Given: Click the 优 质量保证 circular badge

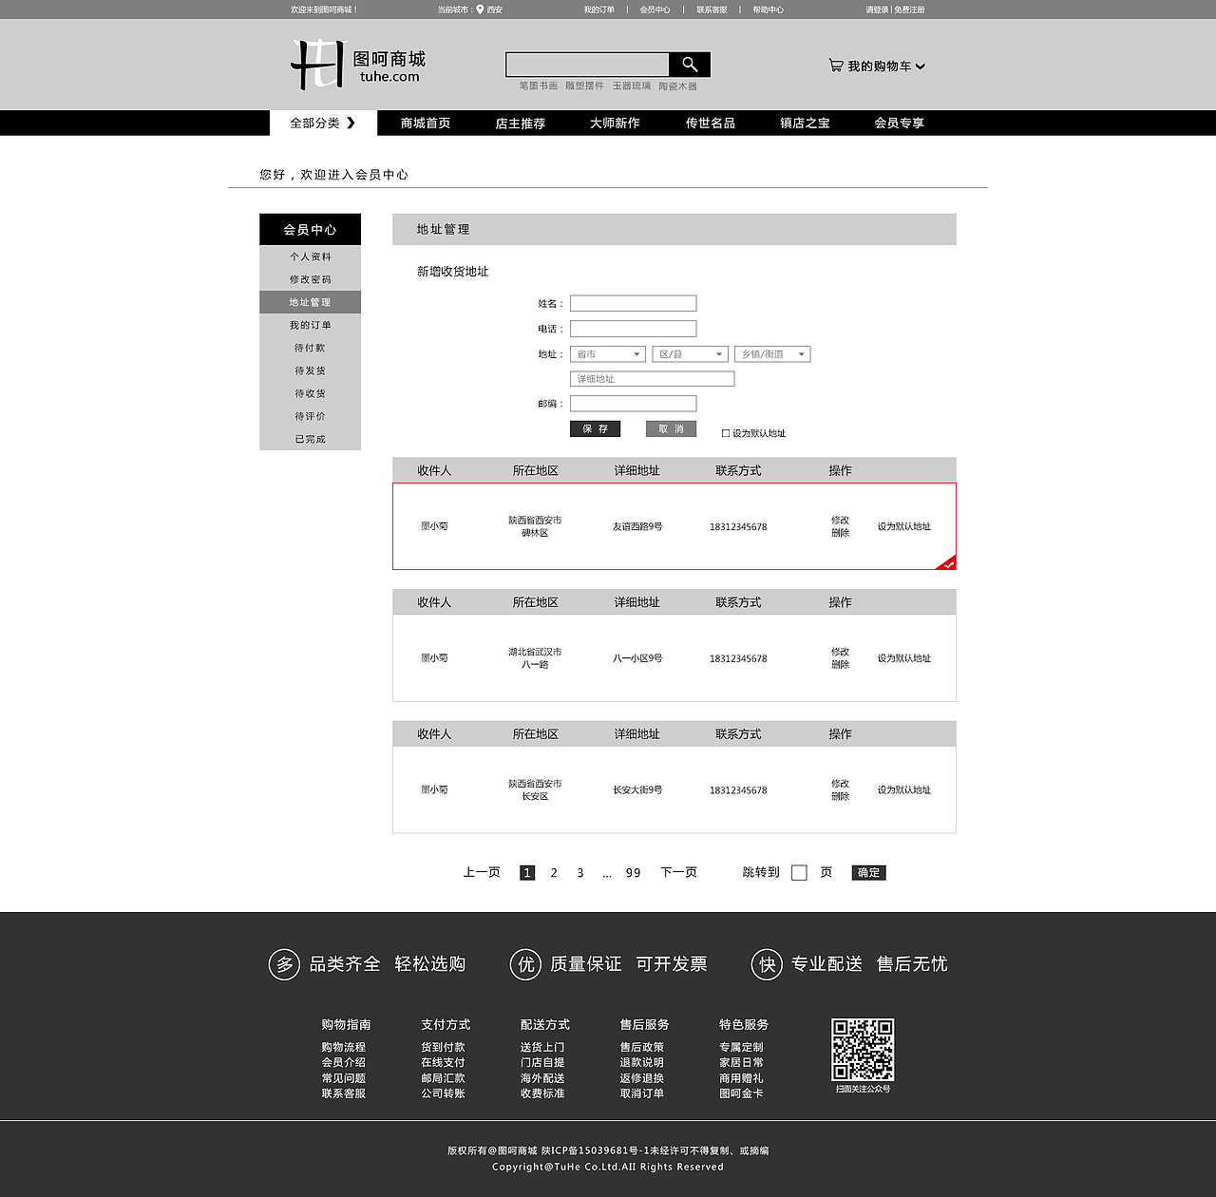Looking at the screenshot, I should 524,963.
